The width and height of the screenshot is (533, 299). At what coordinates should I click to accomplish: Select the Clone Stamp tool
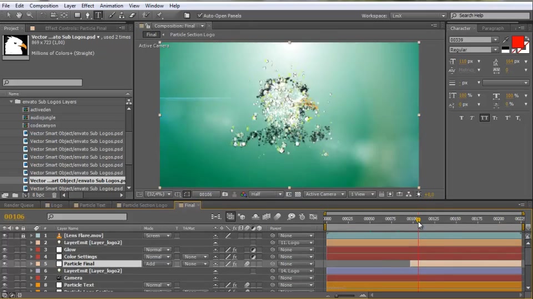click(x=122, y=16)
